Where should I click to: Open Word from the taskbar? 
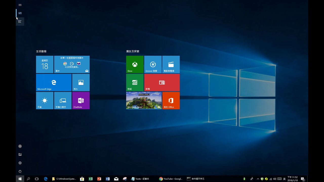108,179
